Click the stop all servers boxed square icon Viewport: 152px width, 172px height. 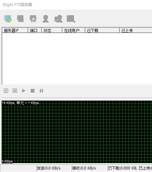pyautogui.click(x=15, y=91)
